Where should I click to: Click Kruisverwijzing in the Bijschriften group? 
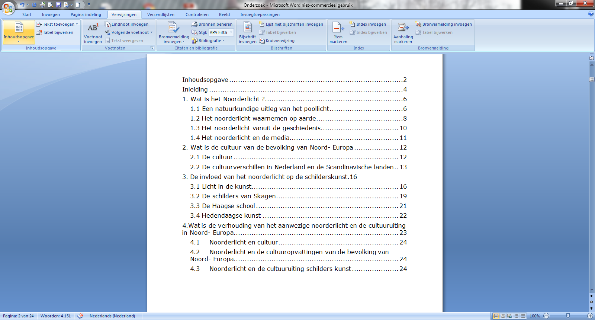point(277,41)
